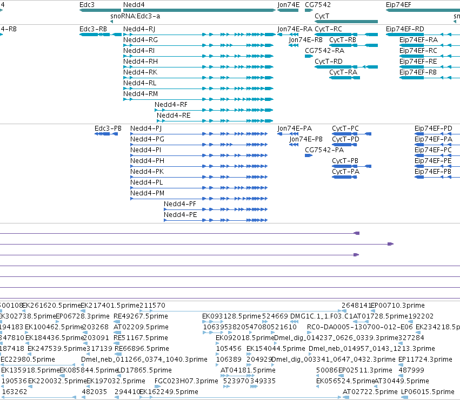
Task: Click protein Nedd4-PH
Action: (x=147, y=161)
